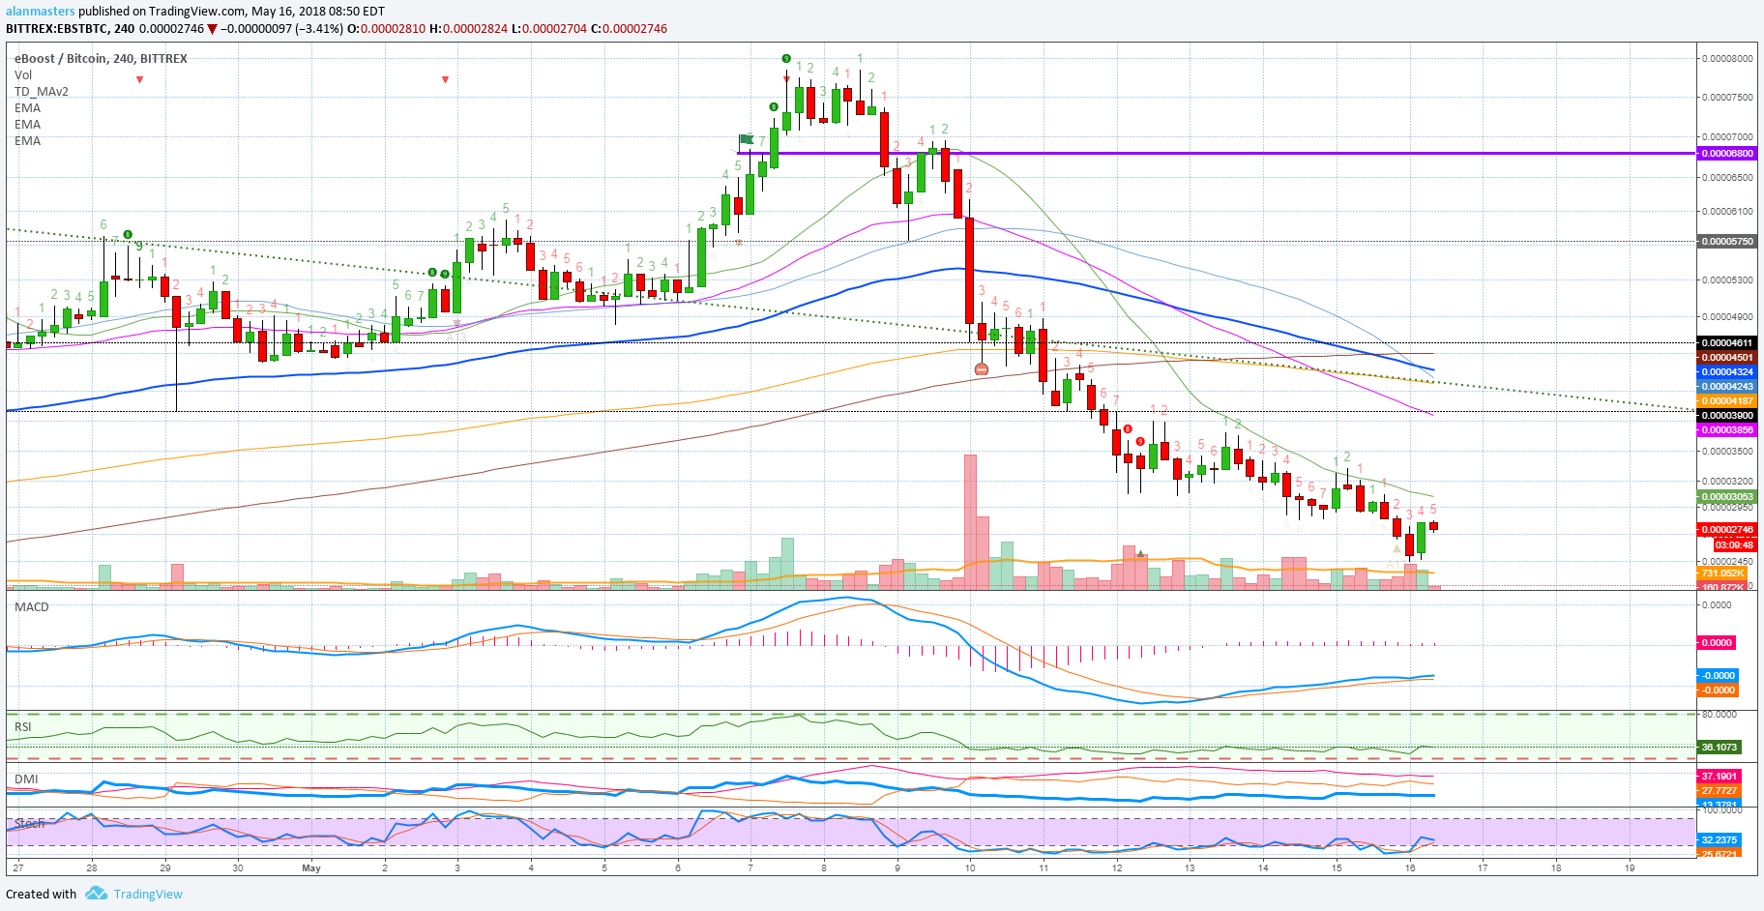Click the 0.00003500 tick on price axis
The width and height of the screenshot is (1764, 911).
(x=1728, y=452)
